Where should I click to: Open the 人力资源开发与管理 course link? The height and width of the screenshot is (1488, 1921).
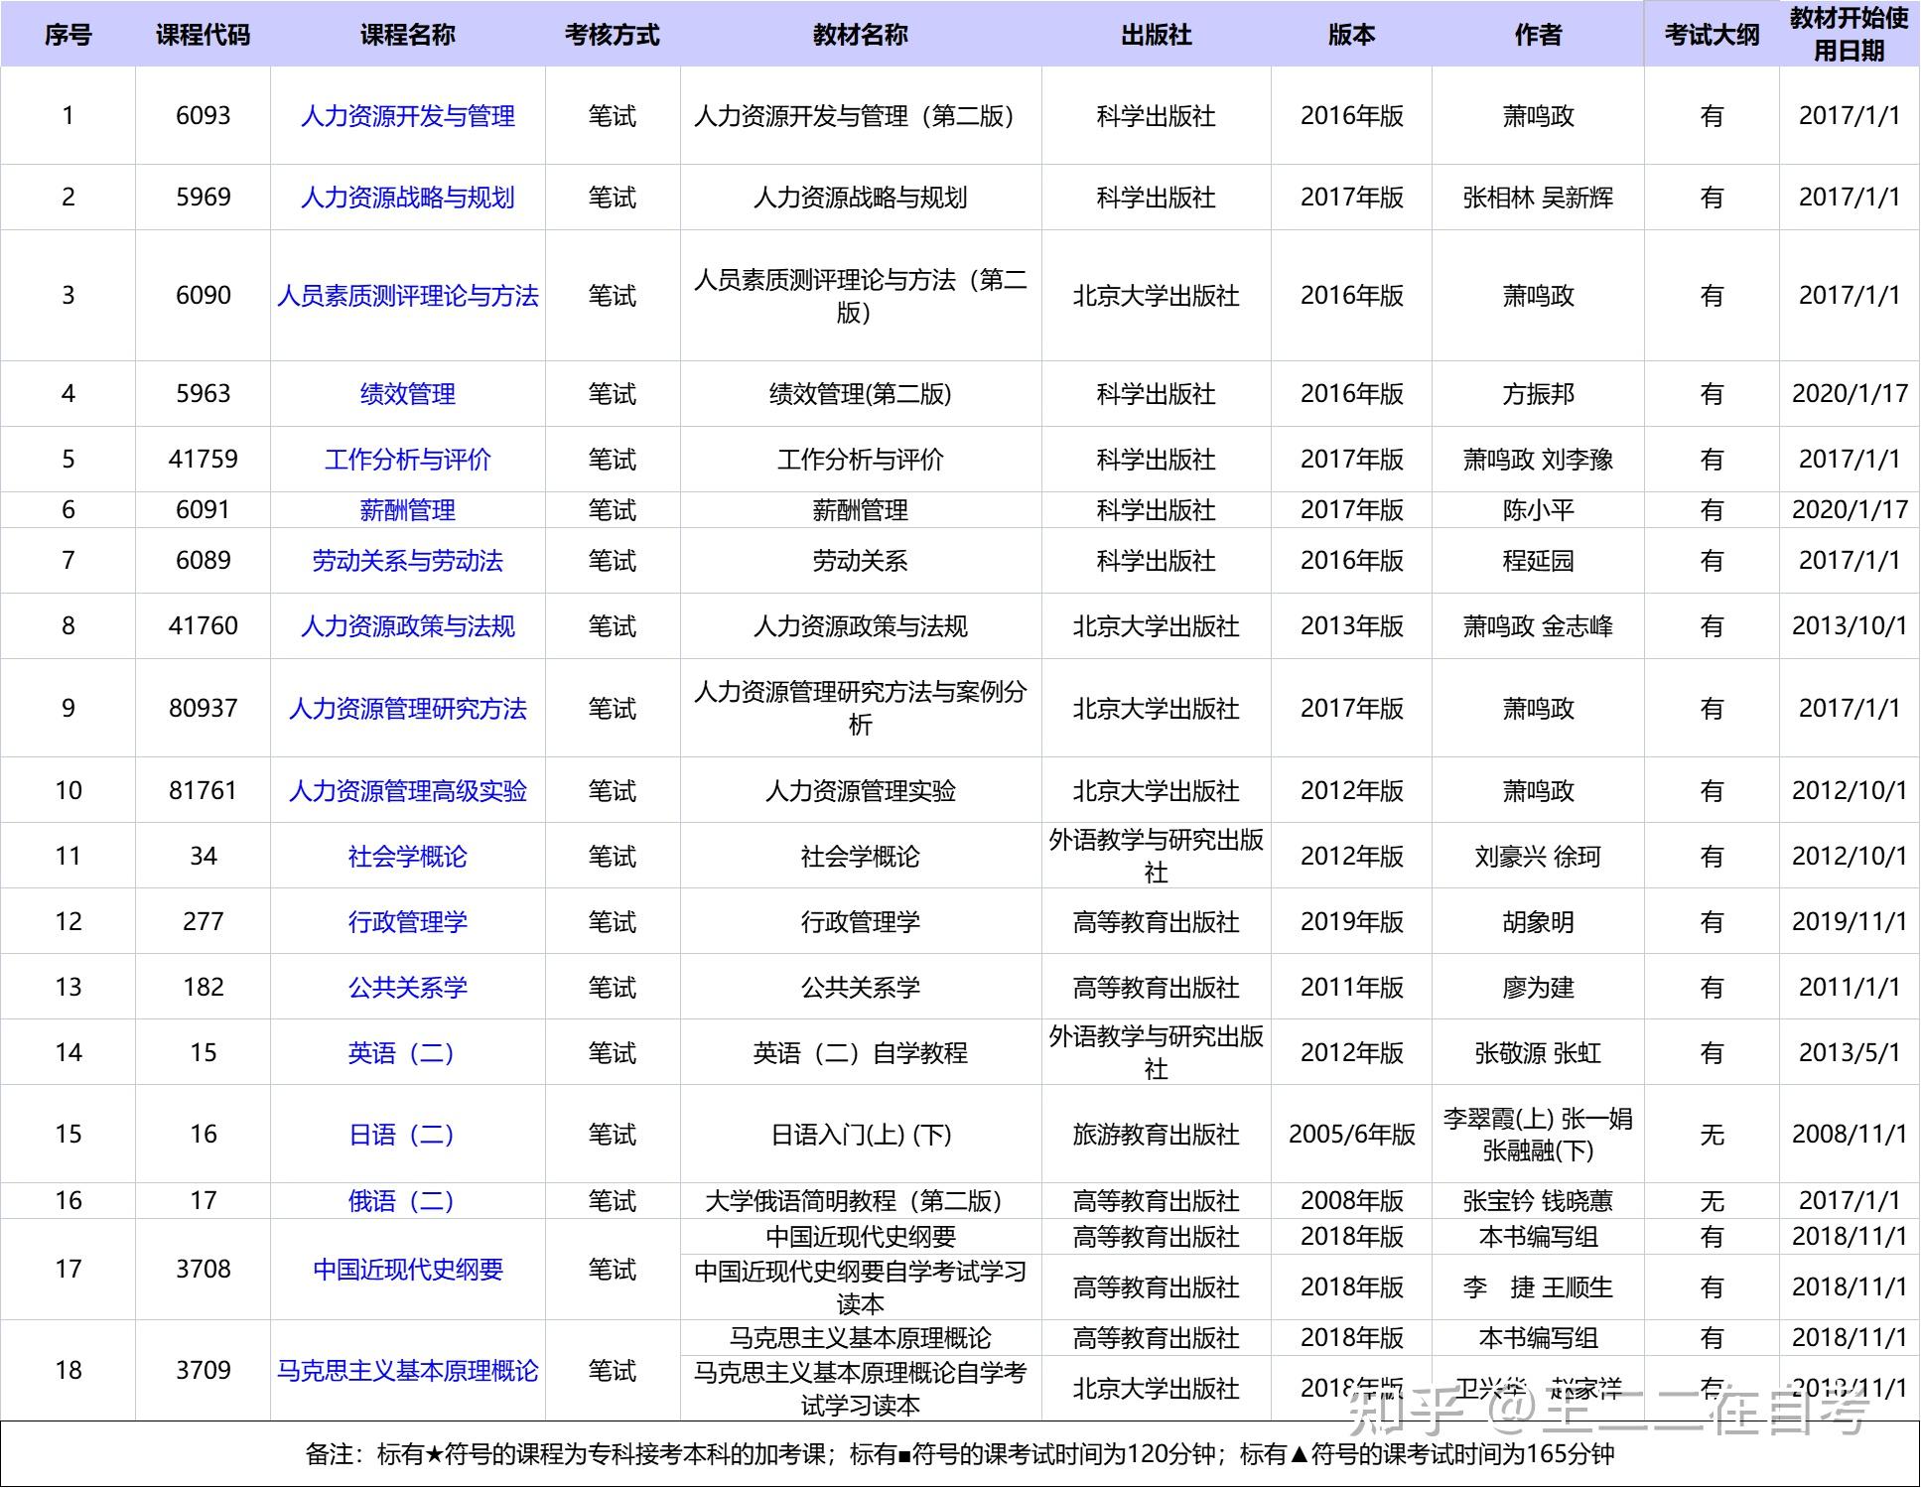coord(407,116)
